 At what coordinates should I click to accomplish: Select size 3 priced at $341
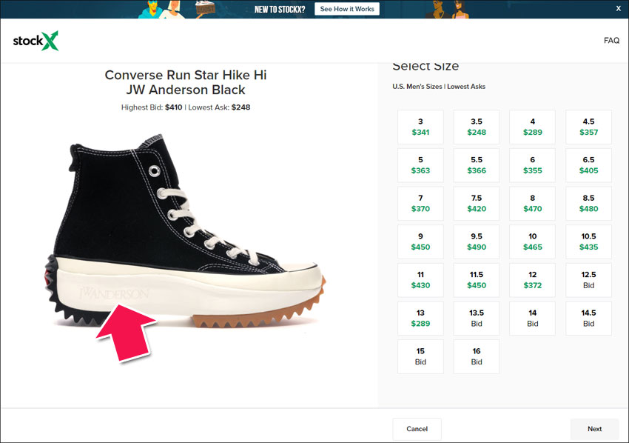[420, 127]
